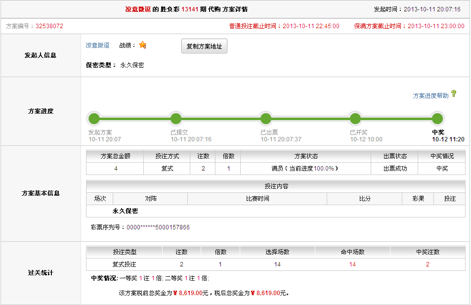Click the 永久保密 row in betting content

(125, 211)
